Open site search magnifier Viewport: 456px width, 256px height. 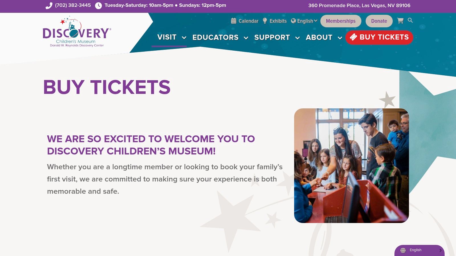click(410, 20)
